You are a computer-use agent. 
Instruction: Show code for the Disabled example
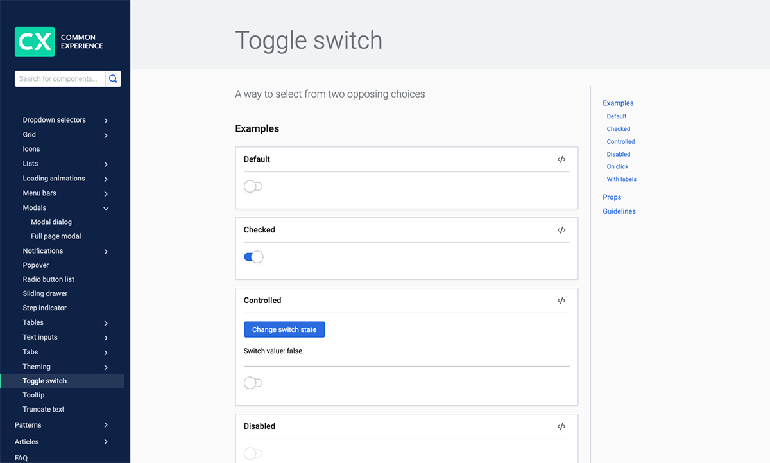pos(561,426)
